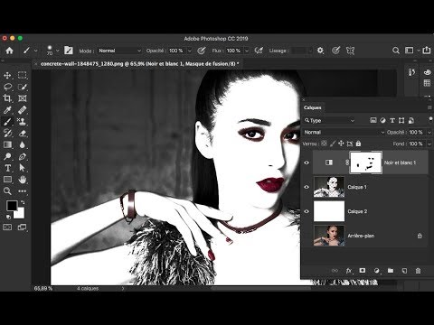The width and height of the screenshot is (434, 325).
Task: Swap foreground and background colors
Action: [x=23, y=202]
